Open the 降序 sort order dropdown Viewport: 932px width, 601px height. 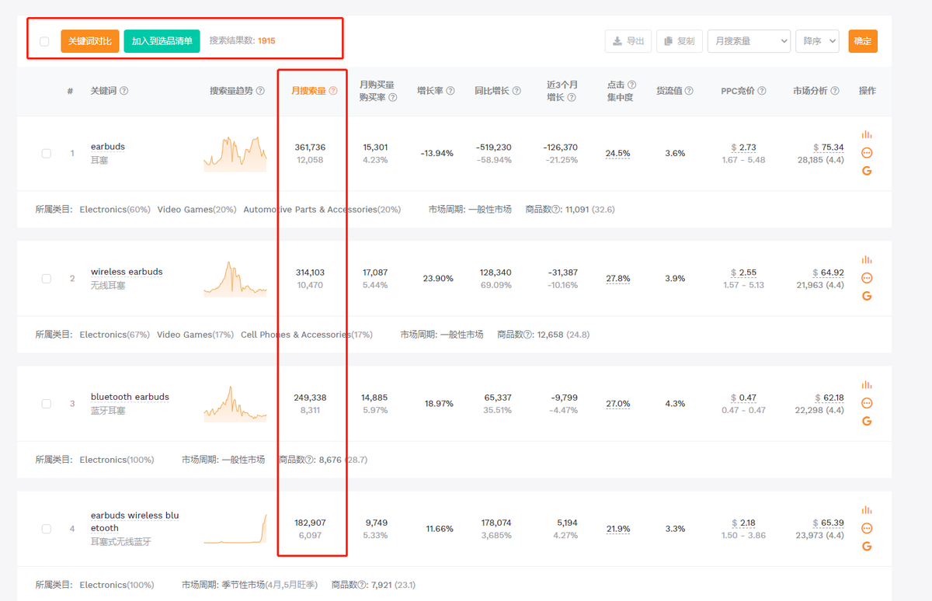tap(817, 41)
